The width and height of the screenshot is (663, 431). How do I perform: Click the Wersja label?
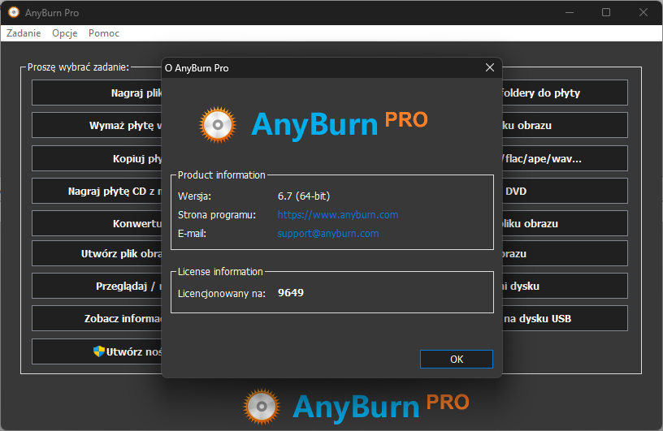[x=194, y=196]
